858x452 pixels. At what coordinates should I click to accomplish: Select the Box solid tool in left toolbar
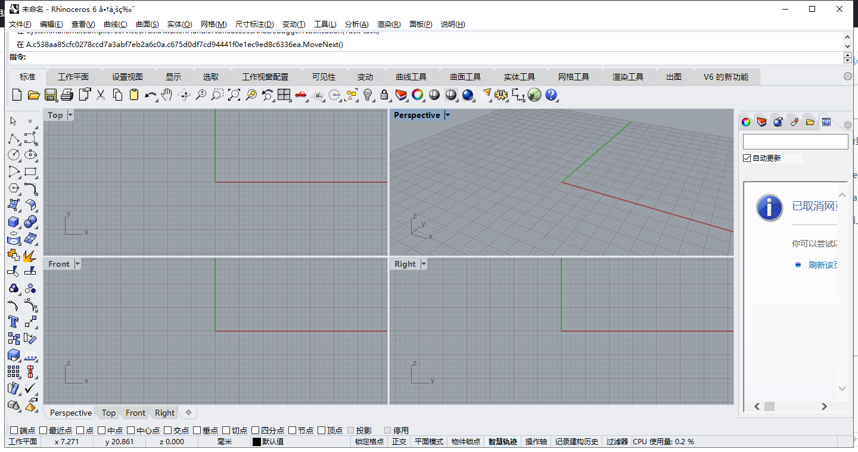coord(14,222)
